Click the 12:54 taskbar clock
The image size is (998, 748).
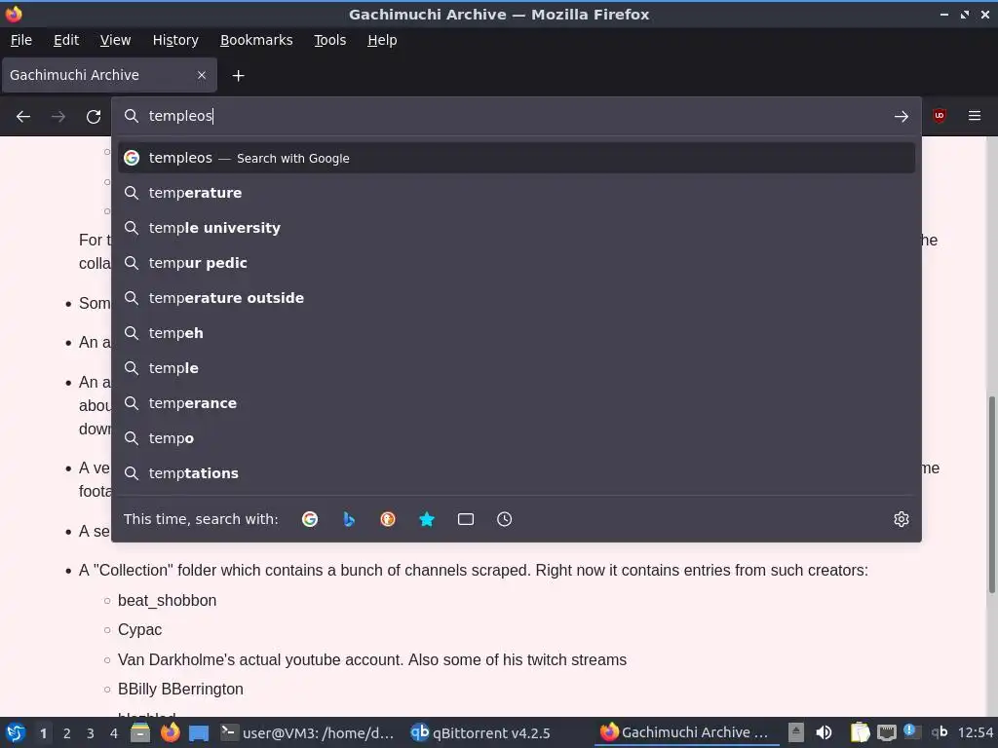pos(975,732)
